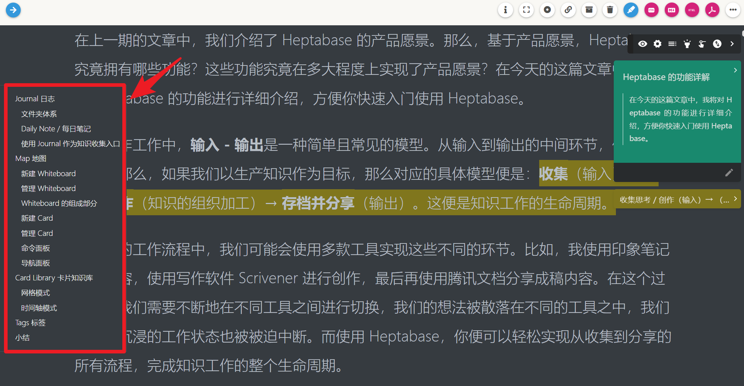Click the blue right-arrow button
The width and height of the screenshot is (744, 386).
click(x=13, y=10)
